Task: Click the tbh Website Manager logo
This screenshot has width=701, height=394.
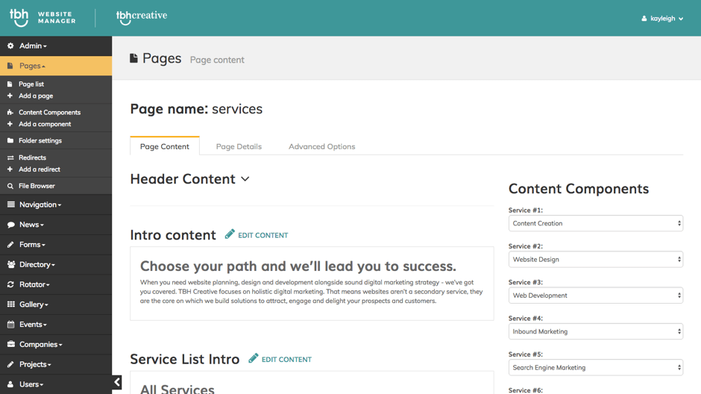Action: (43, 17)
